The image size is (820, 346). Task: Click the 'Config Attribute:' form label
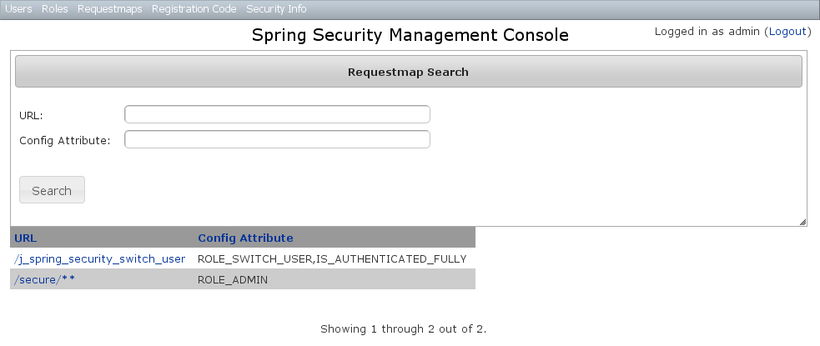(x=65, y=140)
